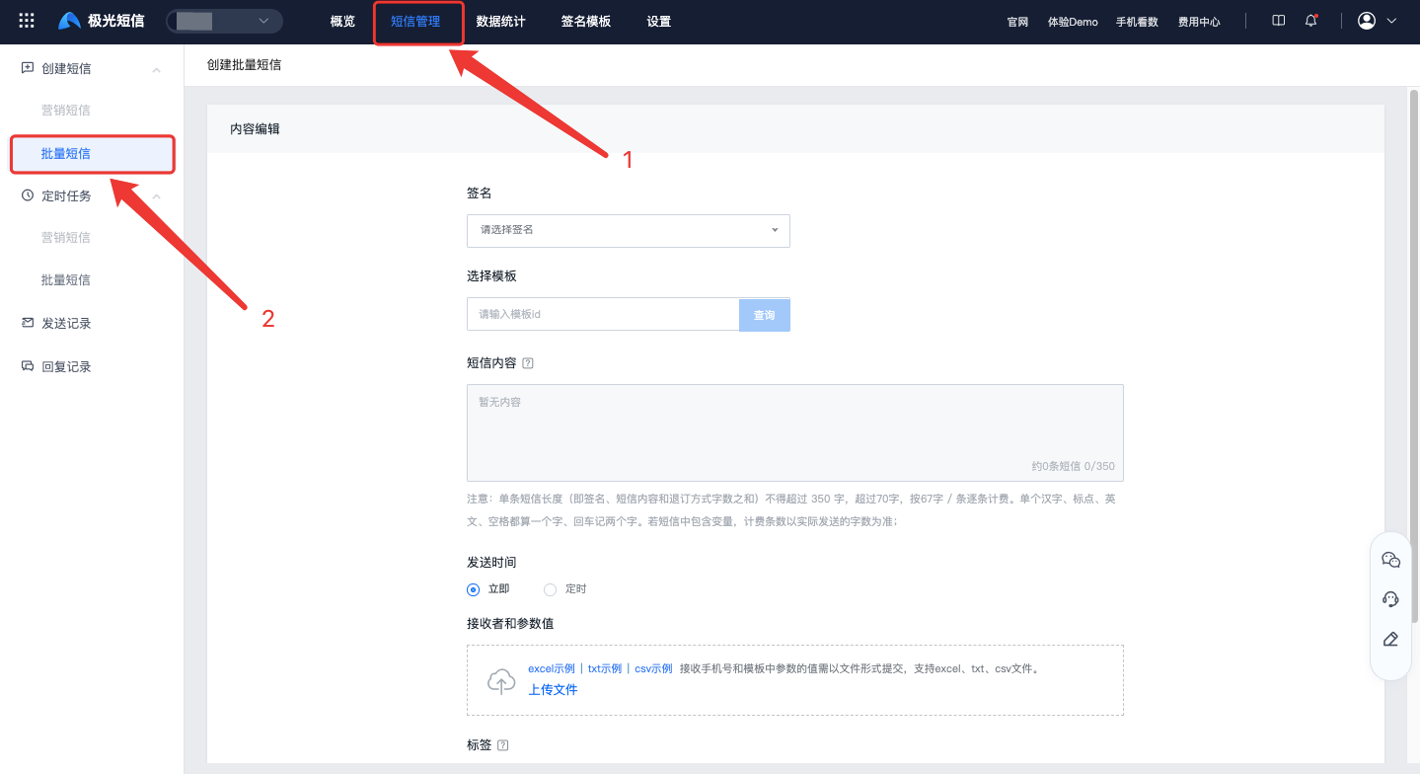The height and width of the screenshot is (774, 1420).
Task: Click the 查询 template button
Action: (764, 315)
